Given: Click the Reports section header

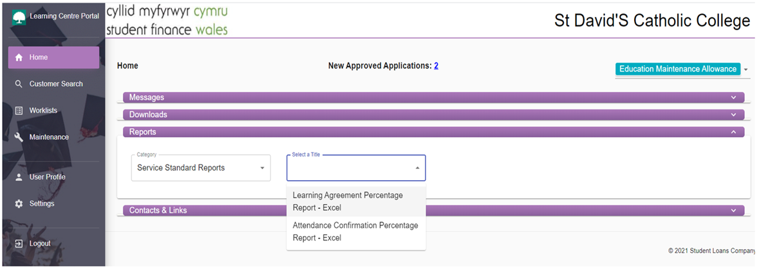Looking at the screenshot, I should (x=434, y=132).
